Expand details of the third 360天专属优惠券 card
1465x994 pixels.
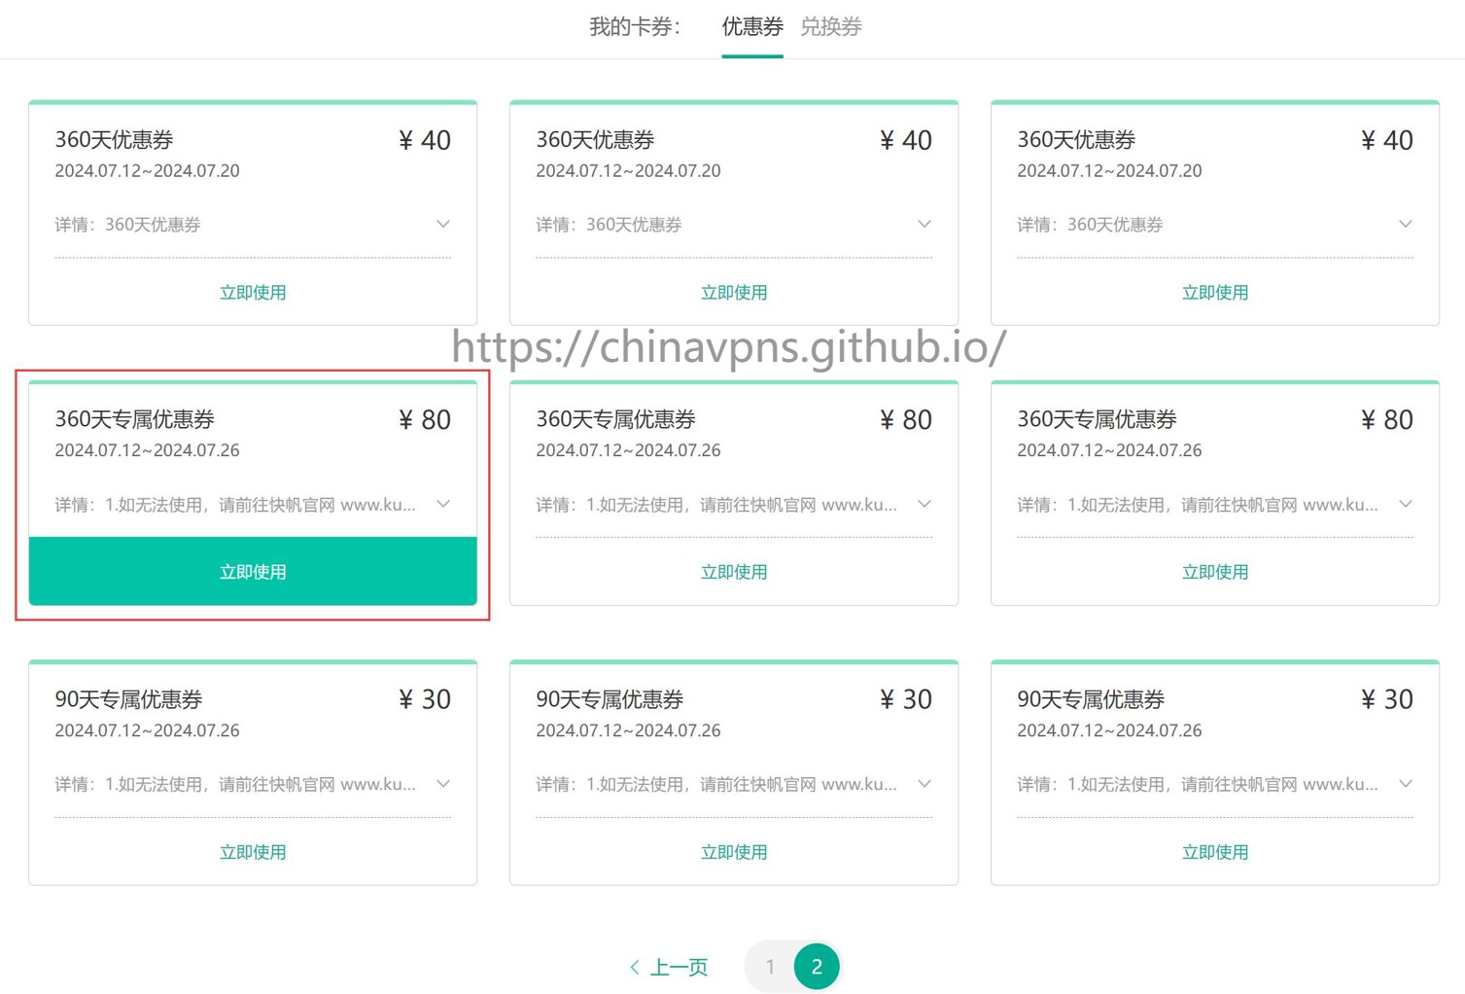pyautogui.click(x=1406, y=505)
